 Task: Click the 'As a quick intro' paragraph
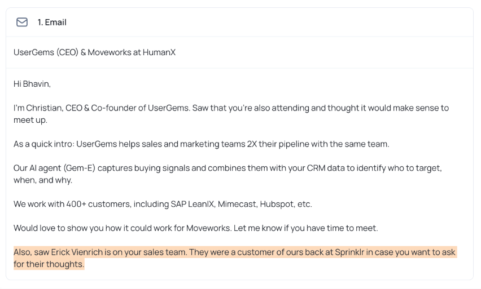pyautogui.click(x=201, y=144)
